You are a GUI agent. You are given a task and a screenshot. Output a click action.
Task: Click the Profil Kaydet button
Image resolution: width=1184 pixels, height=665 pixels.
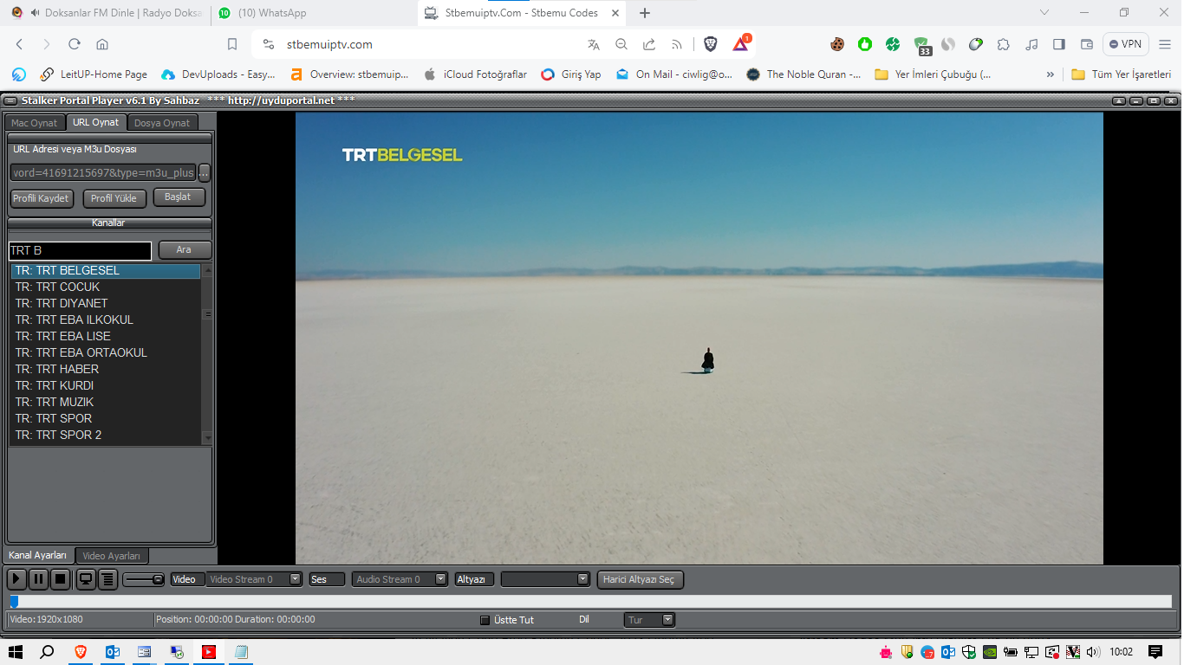(41, 198)
